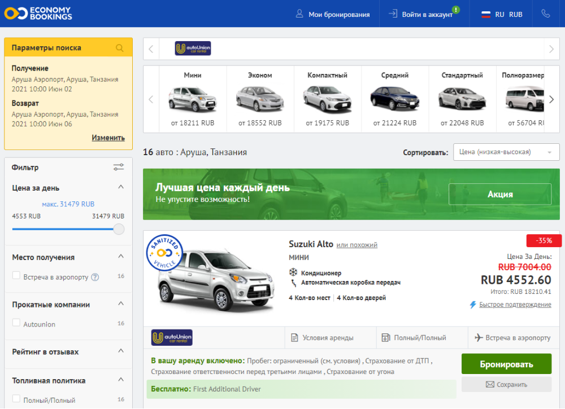Open the Сортировать sorting dropdown
The image size is (565, 409).
[x=506, y=152]
